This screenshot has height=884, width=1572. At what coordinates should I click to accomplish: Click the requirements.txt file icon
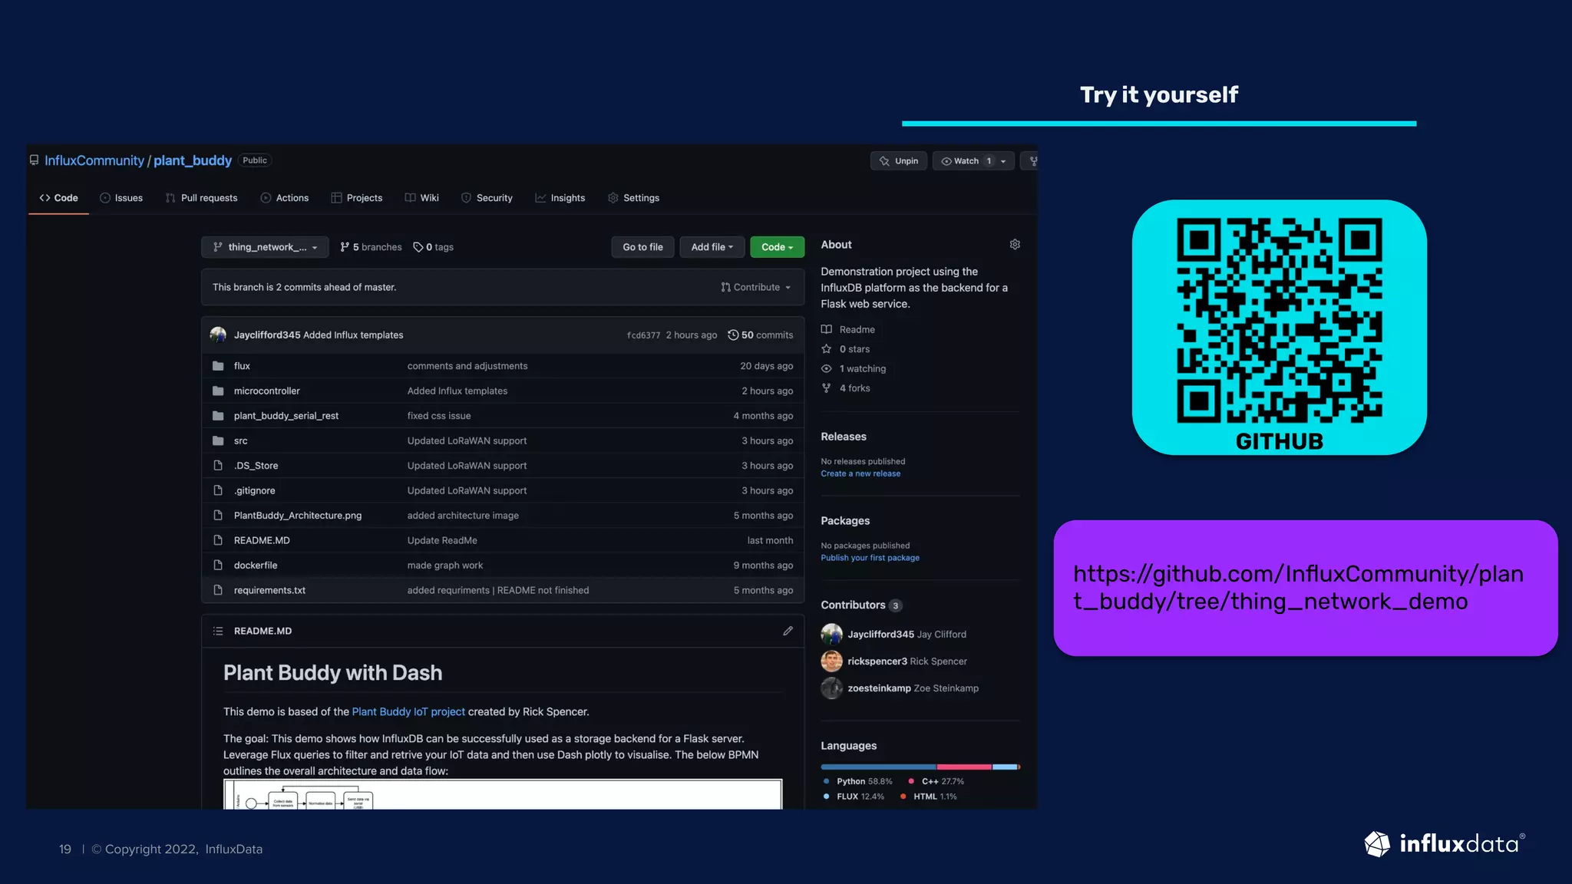click(218, 590)
